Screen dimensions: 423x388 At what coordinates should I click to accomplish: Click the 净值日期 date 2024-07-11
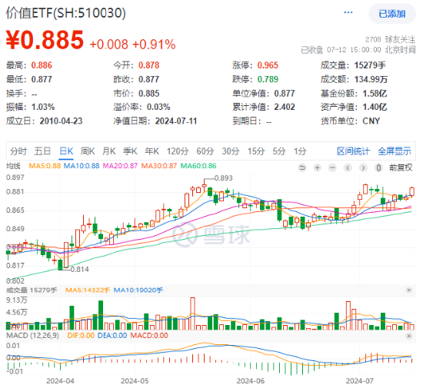coord(176,121)
